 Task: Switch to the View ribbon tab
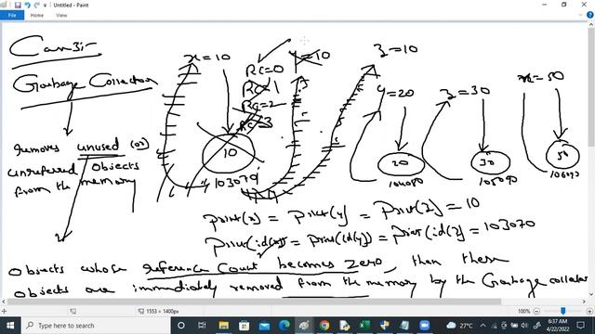coord(61,15)
